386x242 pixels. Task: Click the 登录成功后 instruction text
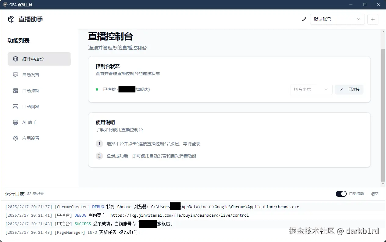click(152, 156)
